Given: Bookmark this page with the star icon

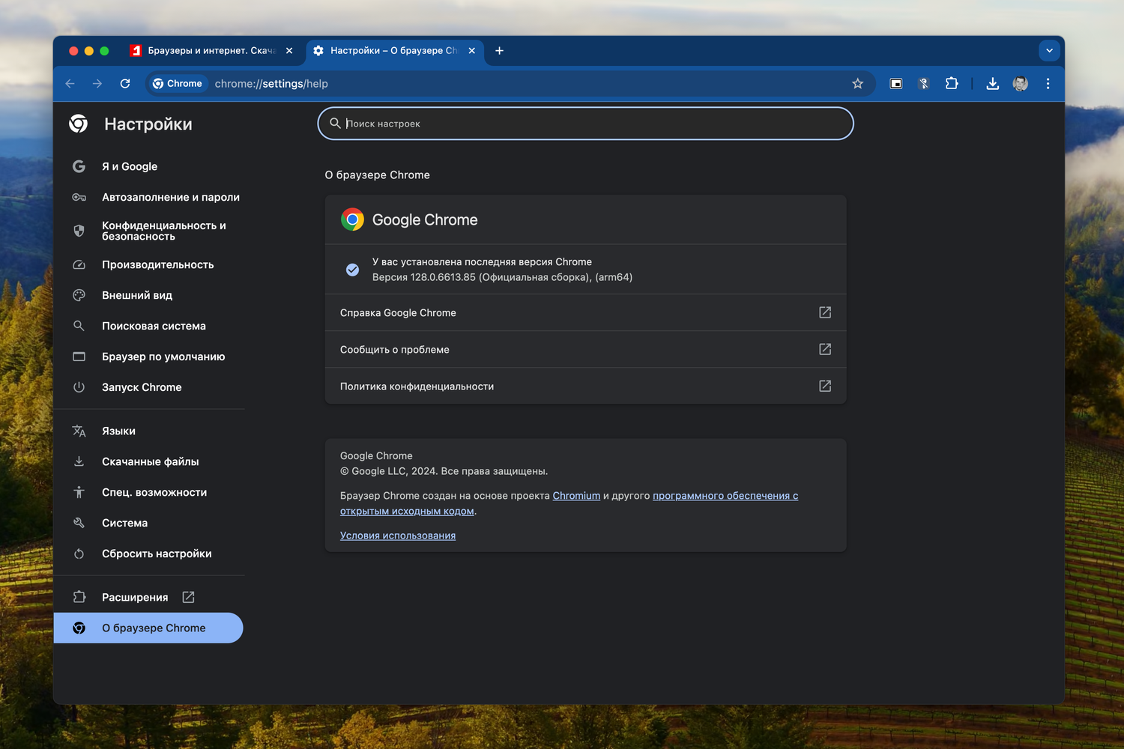Looking at the screenshot, I should click(858, 84).
